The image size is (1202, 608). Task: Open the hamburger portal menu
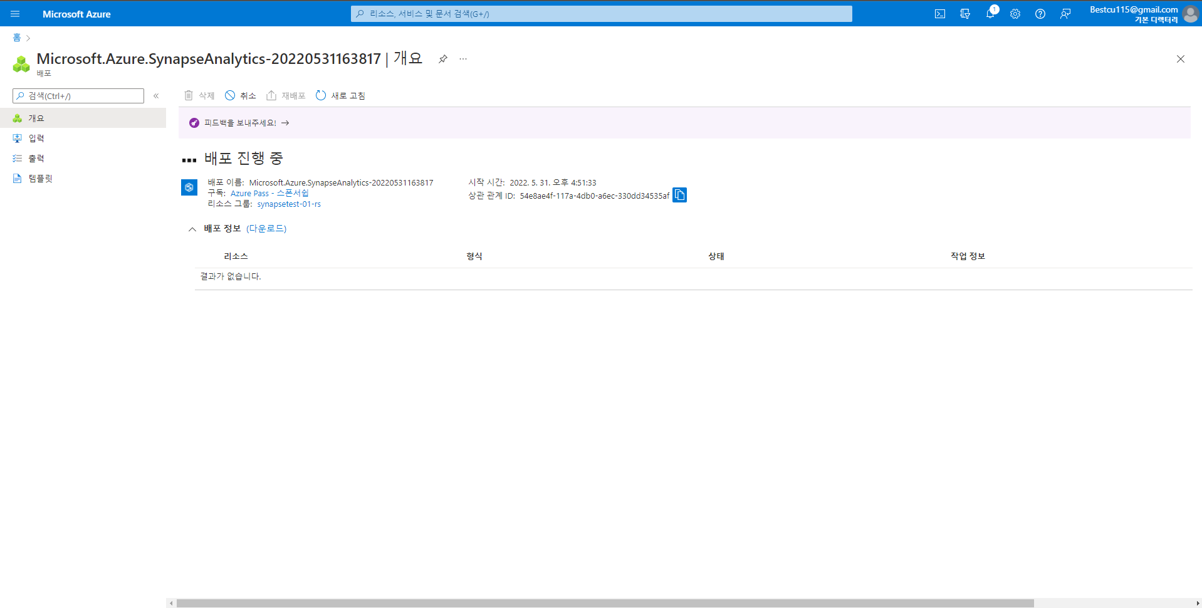15,14
